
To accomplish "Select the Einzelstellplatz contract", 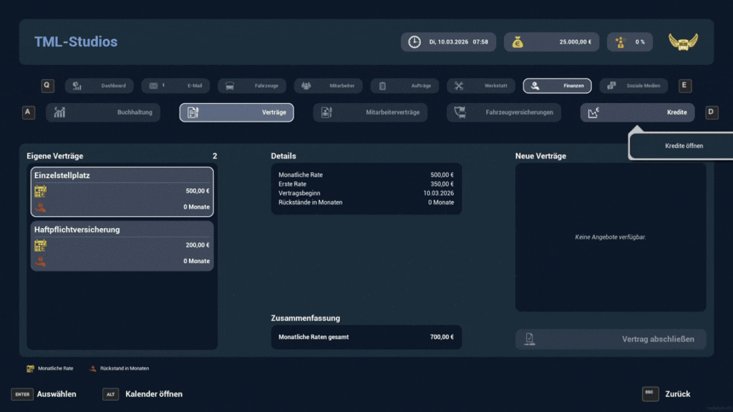I will [122, 191].
